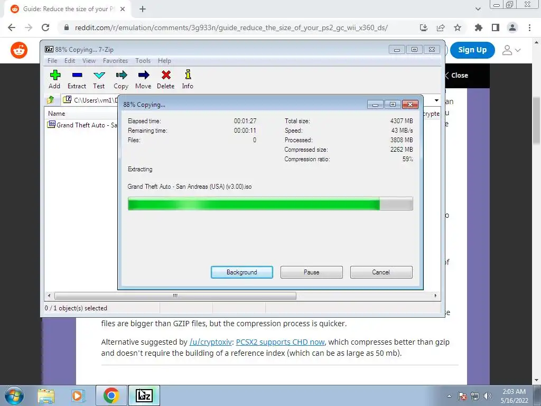The width and height of the screenshot is (541, 406).
Task: Click the Move toolbar icon
Action: (x=143, y=79)
